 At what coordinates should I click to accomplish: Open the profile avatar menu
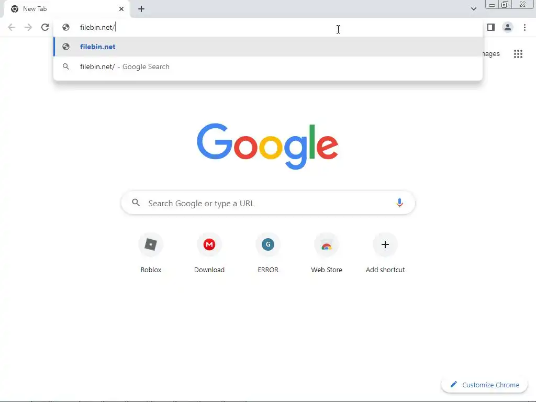pyautogui.click(x=508, y=27)
